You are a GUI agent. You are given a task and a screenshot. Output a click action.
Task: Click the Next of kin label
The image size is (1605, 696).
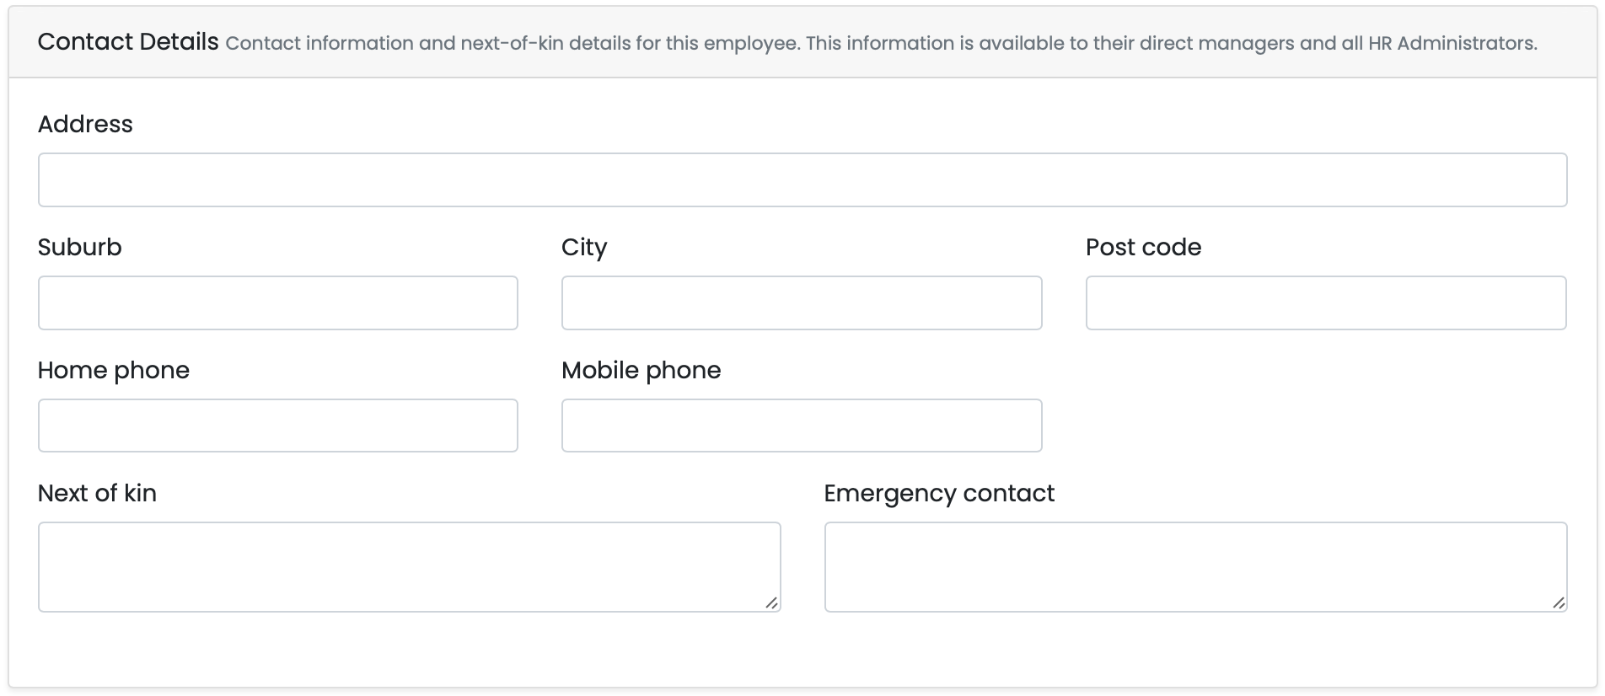click(x=97, y=493)
